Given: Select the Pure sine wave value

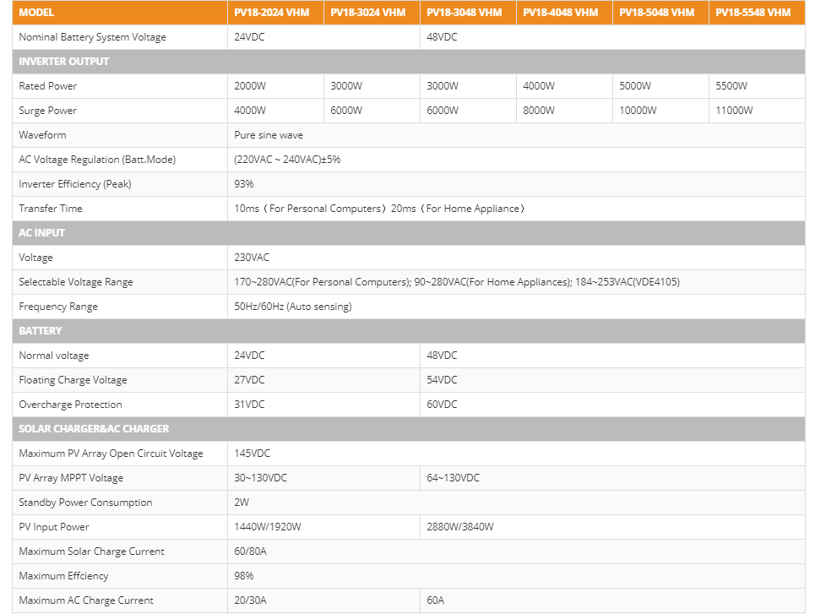Looking at the screenshot, I should click(269, 134).
